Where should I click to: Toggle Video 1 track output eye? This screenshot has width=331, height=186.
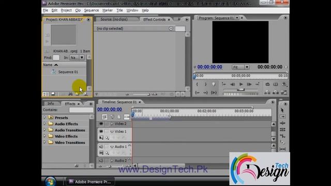(x=101, y=131)
